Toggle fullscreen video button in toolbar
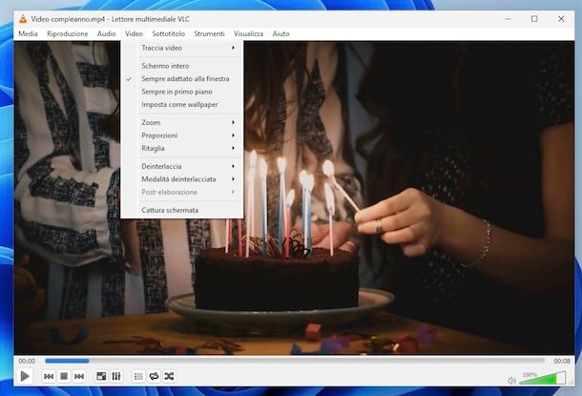The width and height of the screenshot is (582, 396). (101, 377)
